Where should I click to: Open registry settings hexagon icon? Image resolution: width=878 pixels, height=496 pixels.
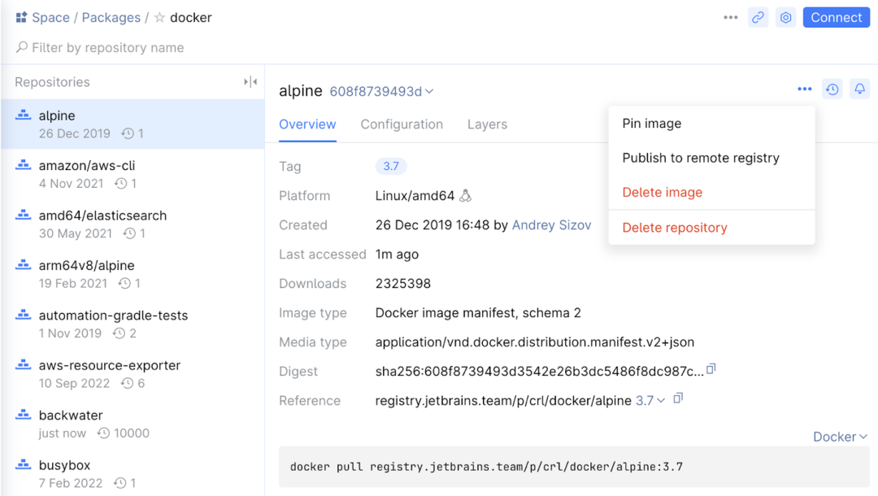(785, 17)
